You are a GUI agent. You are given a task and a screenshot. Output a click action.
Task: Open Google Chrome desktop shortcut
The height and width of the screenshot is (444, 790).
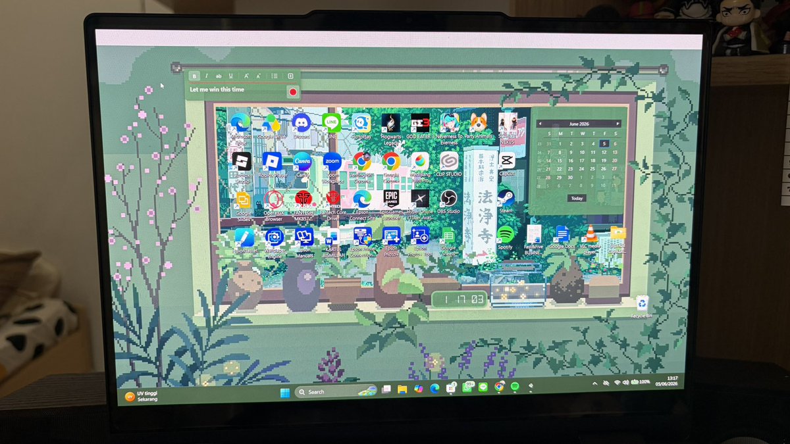tap(391, 166)
